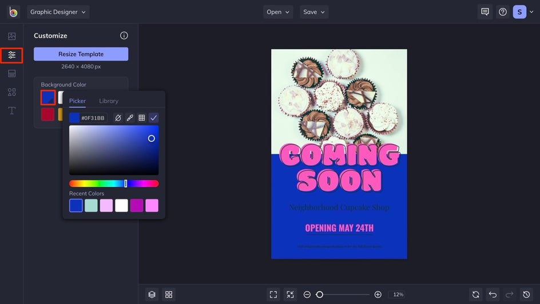Open the Open menu dropdown
The image size is (540, 304).
(x=278, y=12)
